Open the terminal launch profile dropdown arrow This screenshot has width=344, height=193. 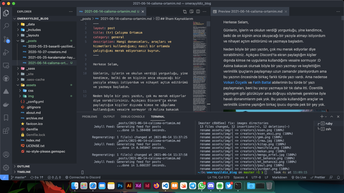[326, 117]
